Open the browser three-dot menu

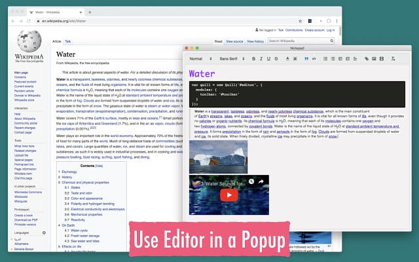[337, 21]
